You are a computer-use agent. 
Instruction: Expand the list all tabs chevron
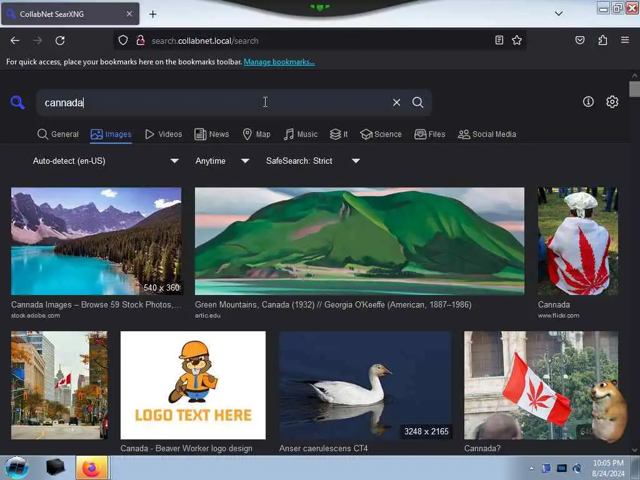[559, 14]
